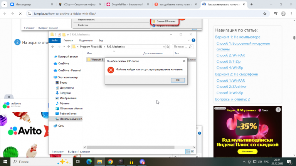296x166 pixels.
Task: Close the ZIP folder error dialog
Action: tap(184, 61)
